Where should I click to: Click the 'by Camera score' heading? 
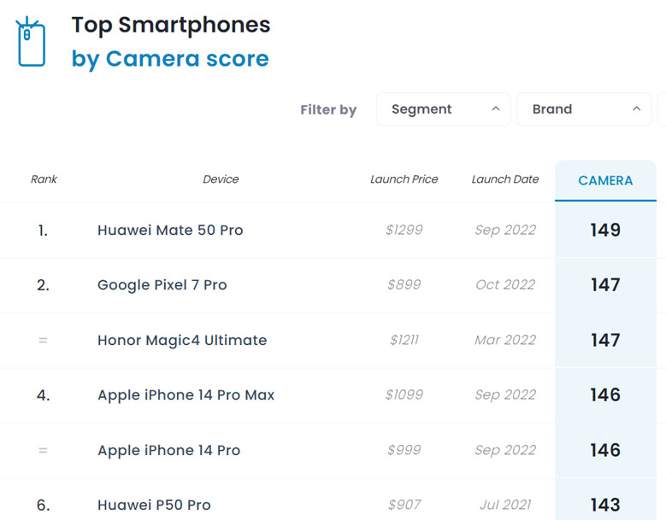pyautogui.click(x=170, y=59)
